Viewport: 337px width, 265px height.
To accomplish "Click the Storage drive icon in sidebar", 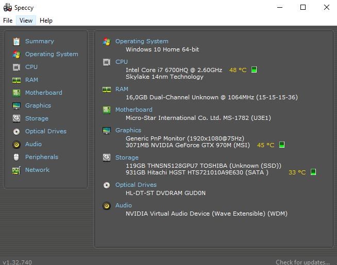I will click(x=16, y=118).
